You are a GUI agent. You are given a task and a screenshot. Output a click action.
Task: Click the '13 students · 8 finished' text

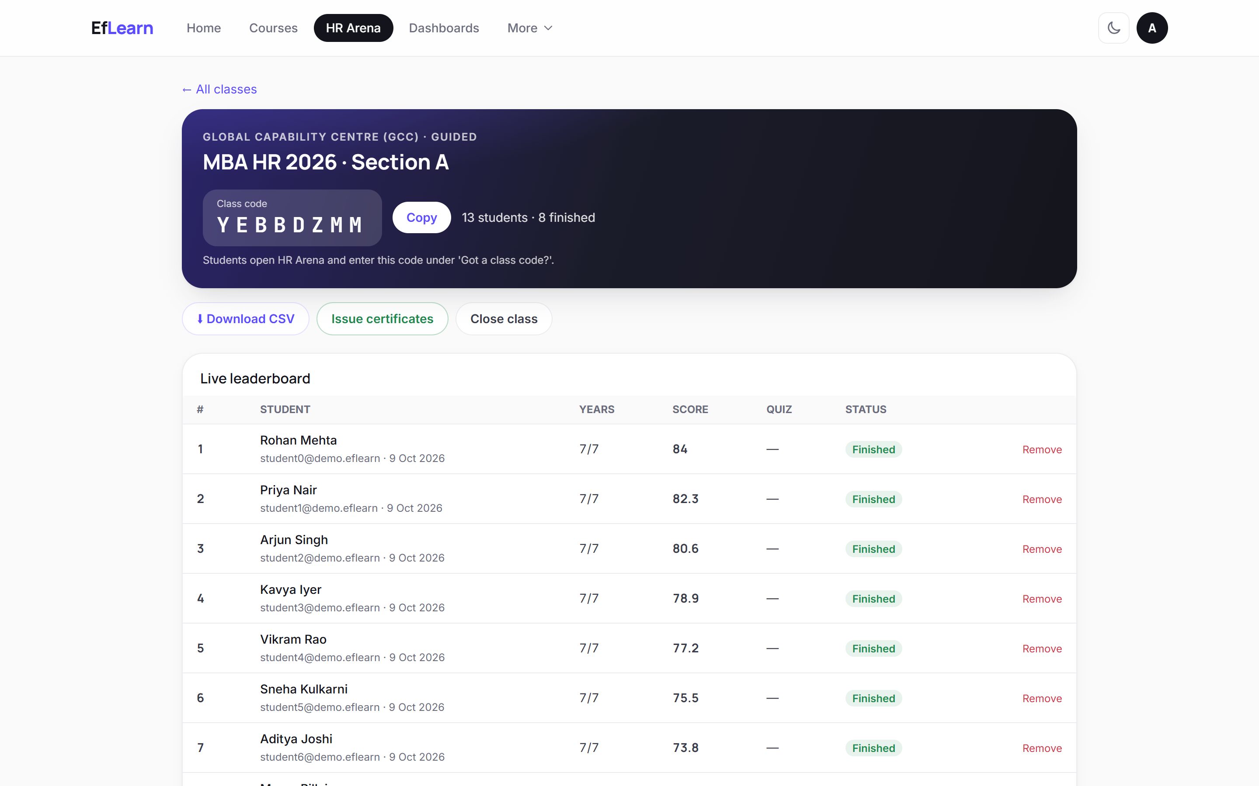pyautogui.click(x=528, y=217)
